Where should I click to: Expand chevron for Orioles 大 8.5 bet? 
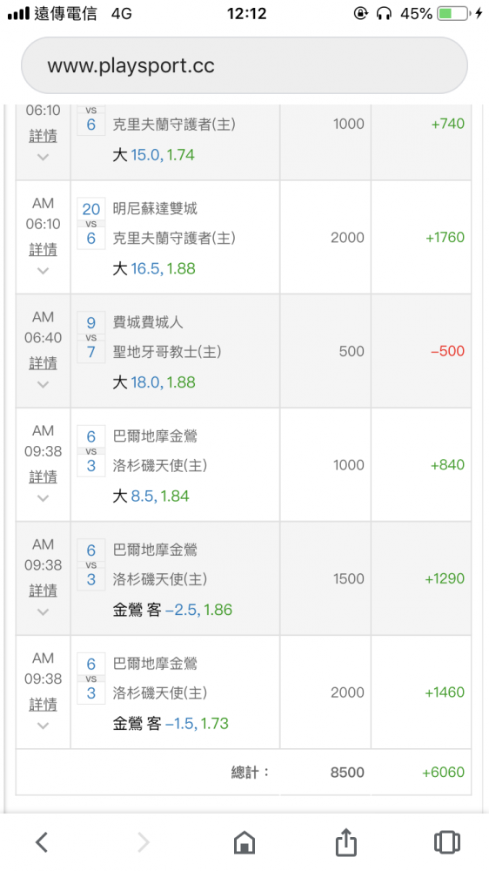43,498
